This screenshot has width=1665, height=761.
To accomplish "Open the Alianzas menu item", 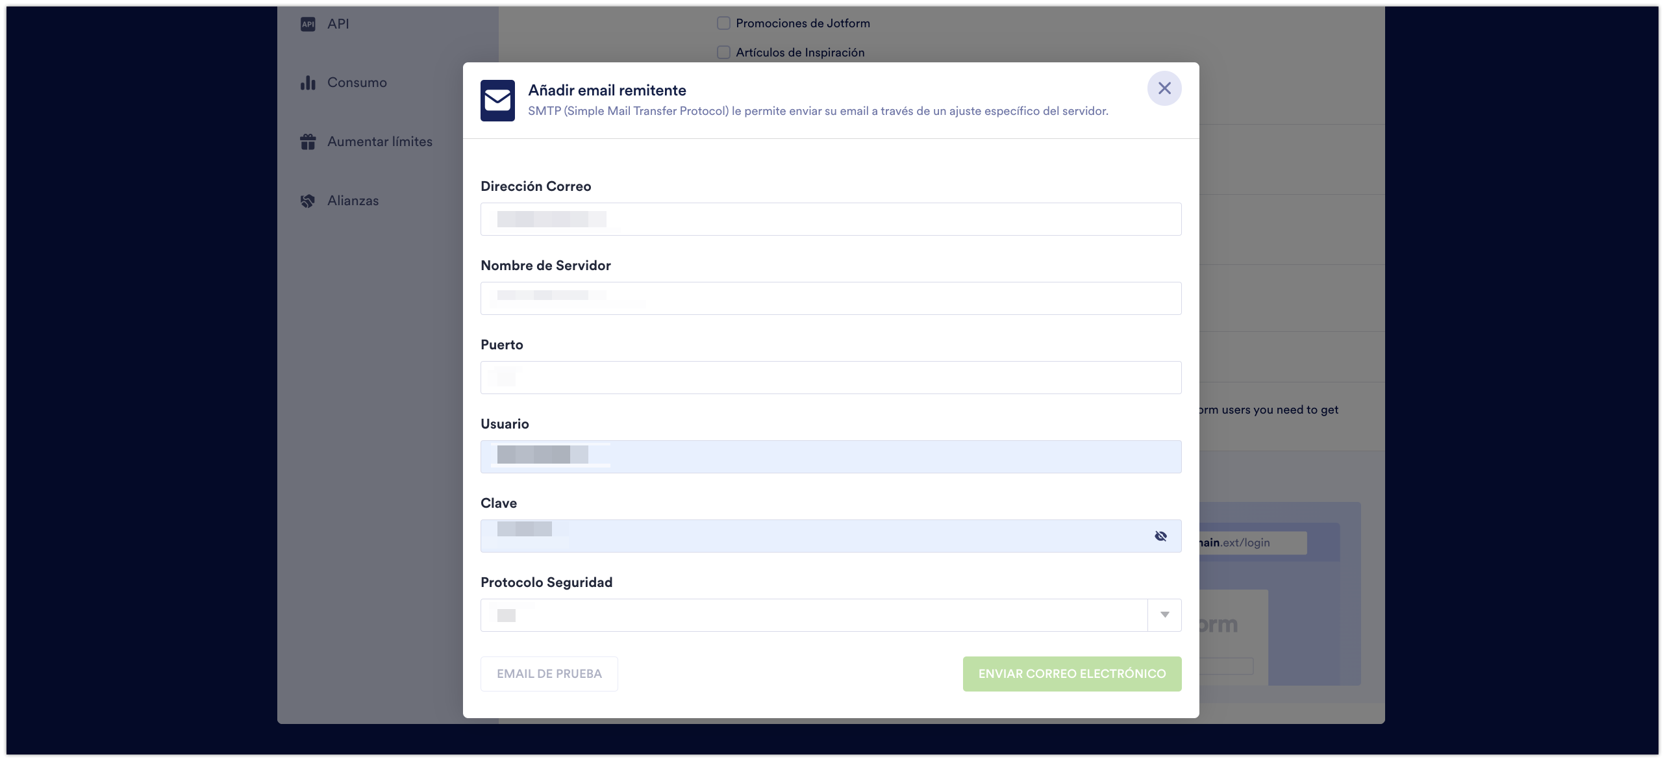I will (x=353, y=201).
